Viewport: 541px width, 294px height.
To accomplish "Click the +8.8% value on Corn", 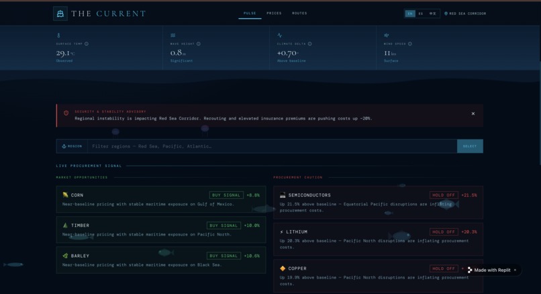I will coord(253,195).
